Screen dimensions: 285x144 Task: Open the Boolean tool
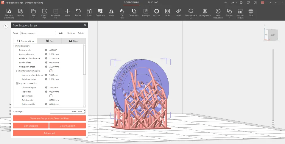tap(229, 13)
